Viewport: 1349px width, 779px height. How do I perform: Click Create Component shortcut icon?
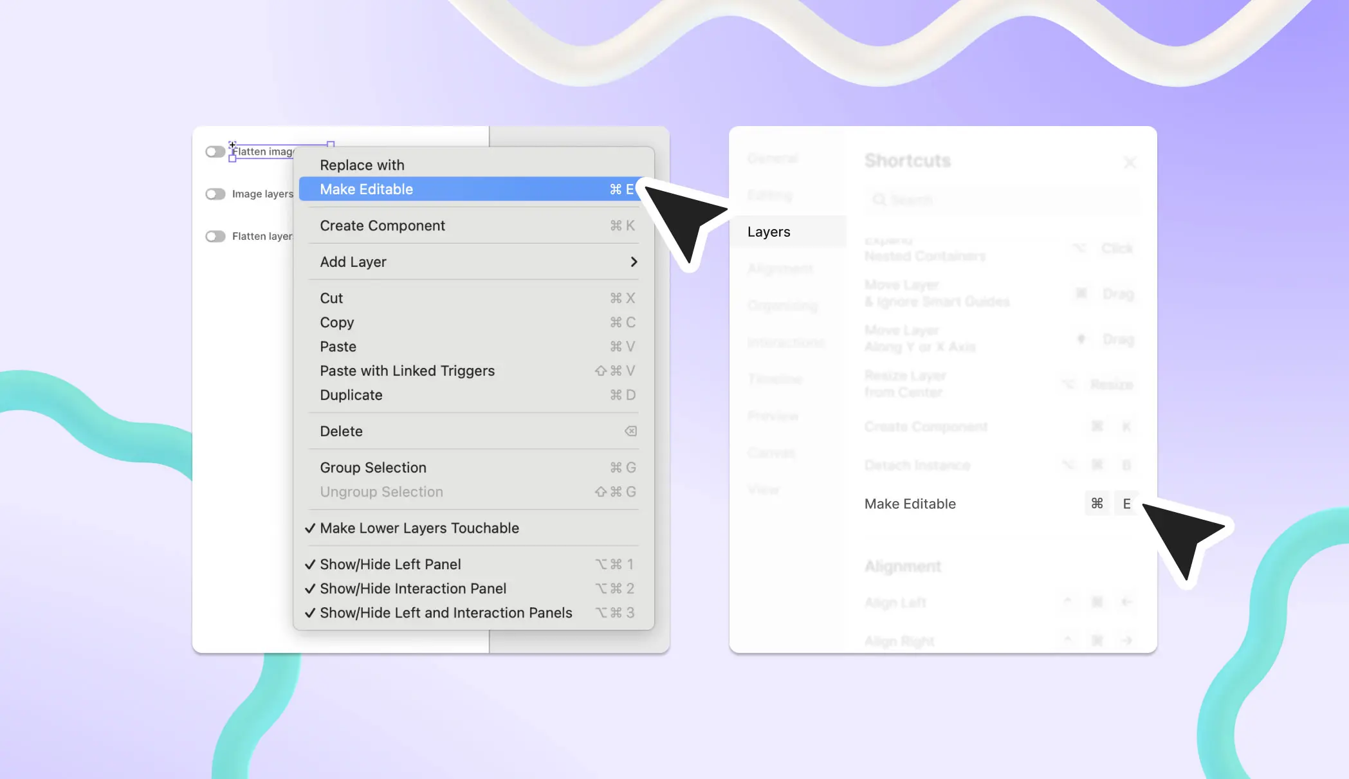(1097, 426)
